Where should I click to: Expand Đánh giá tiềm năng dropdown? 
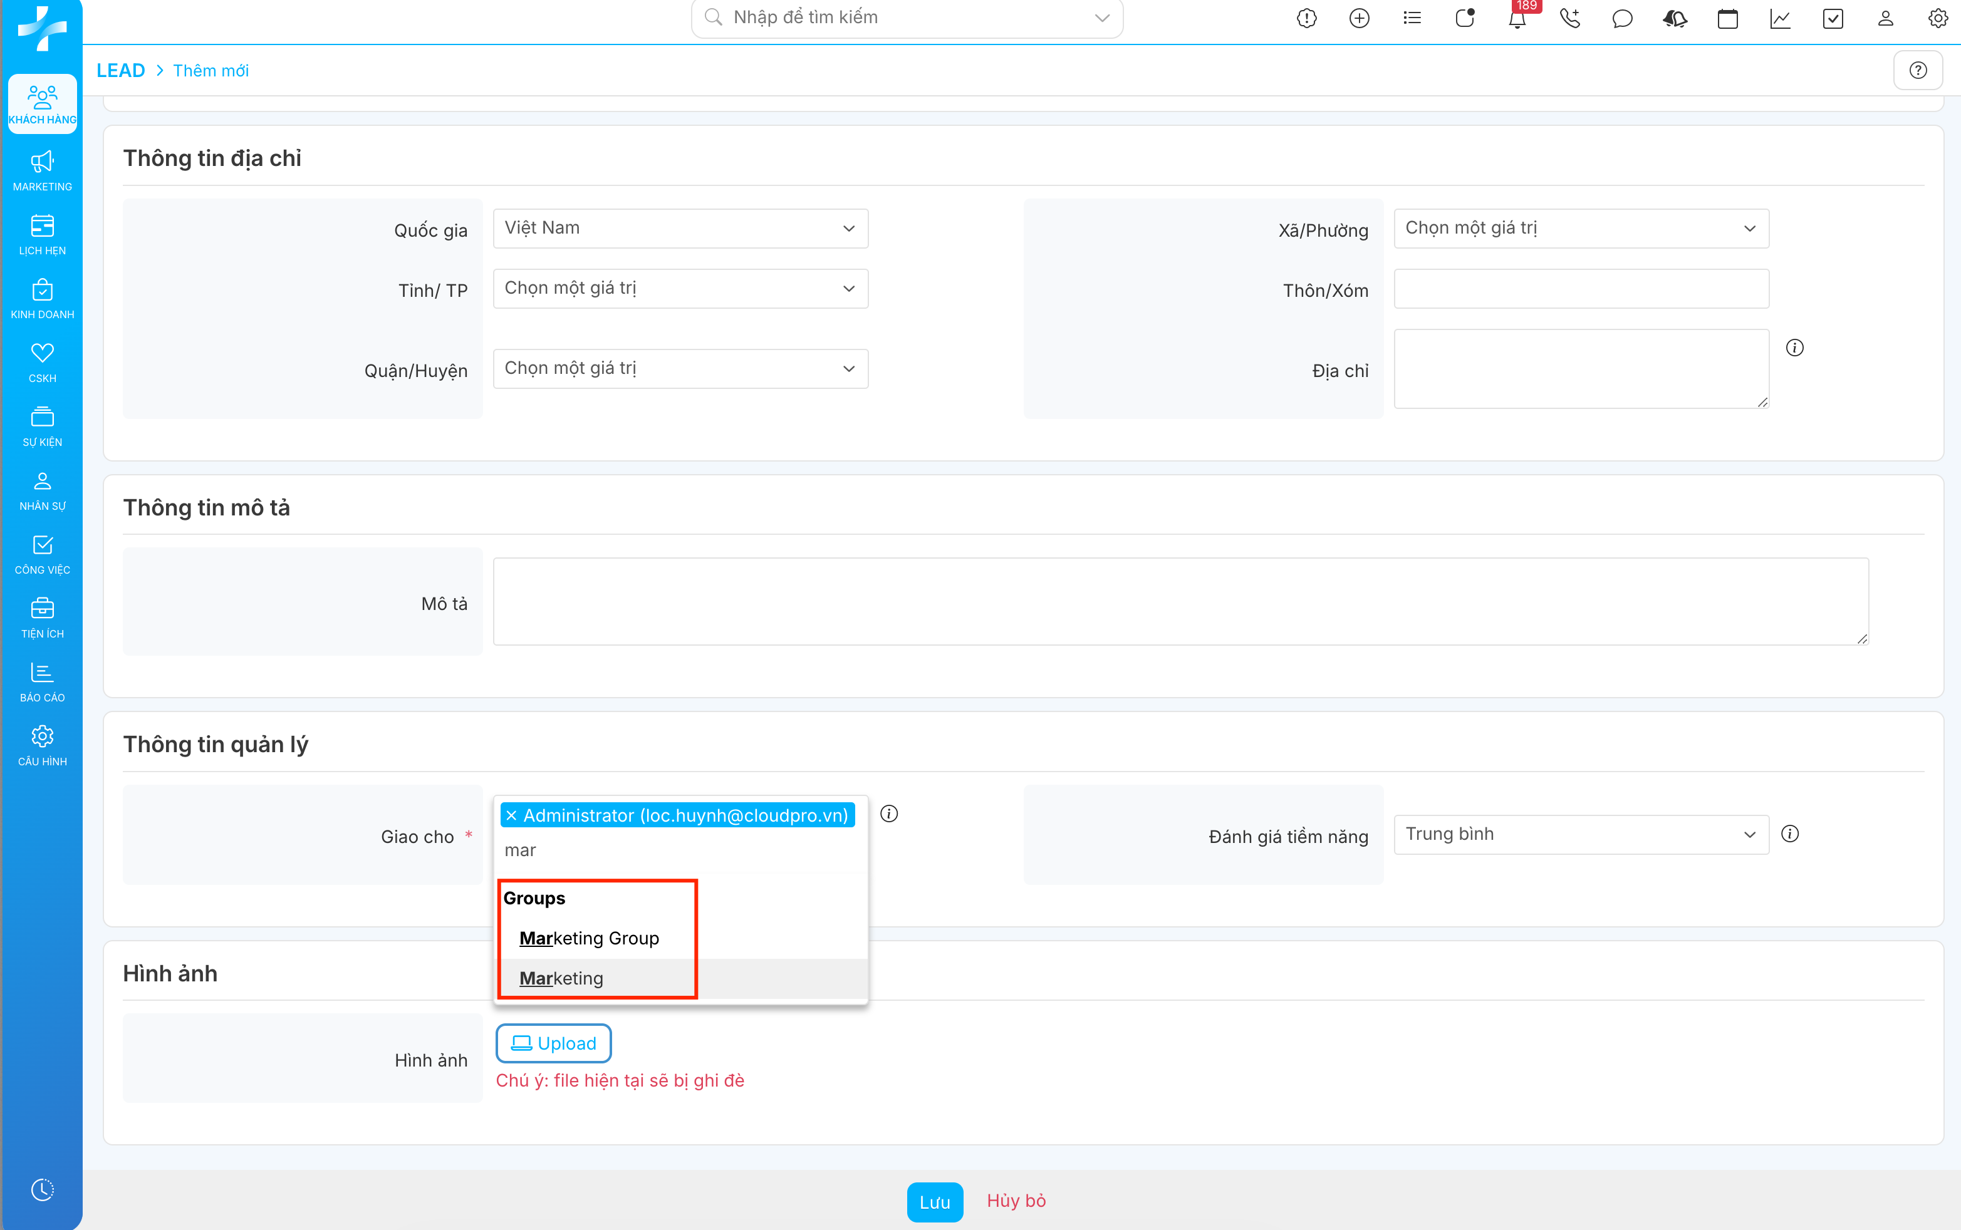click(1580, 835)
